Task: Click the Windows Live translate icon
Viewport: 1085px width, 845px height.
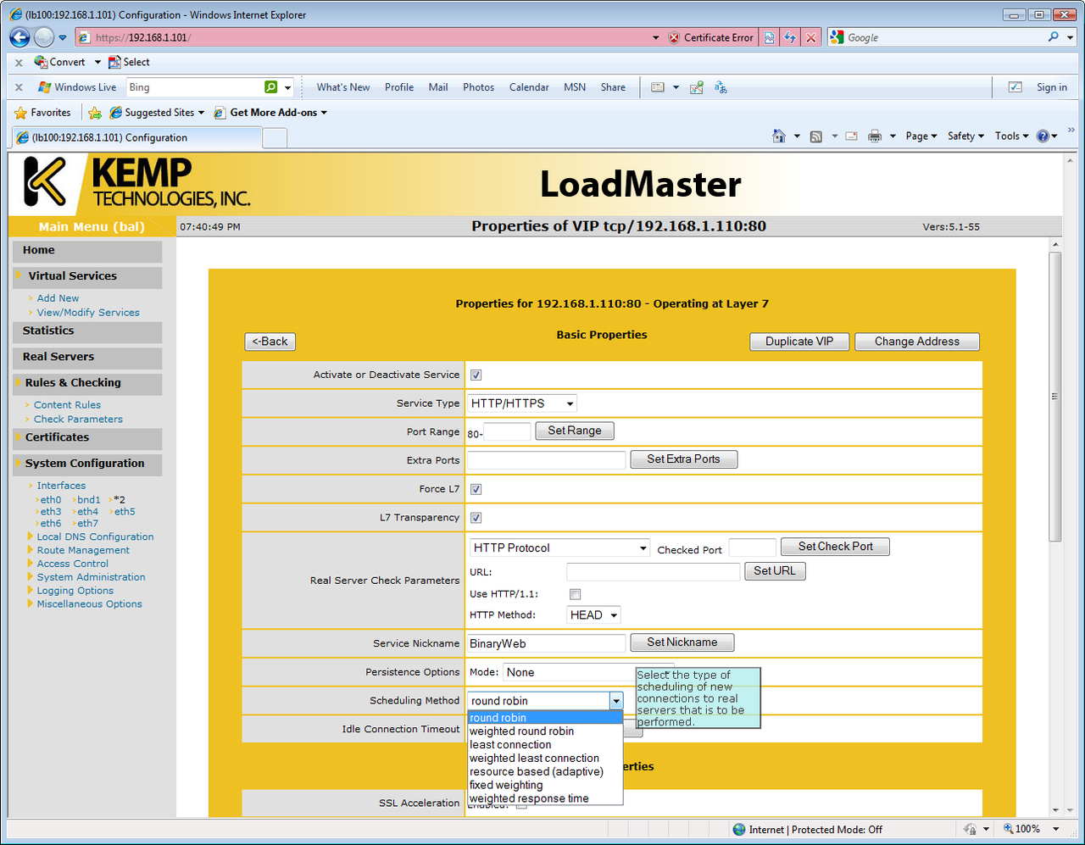Action: 721,87
